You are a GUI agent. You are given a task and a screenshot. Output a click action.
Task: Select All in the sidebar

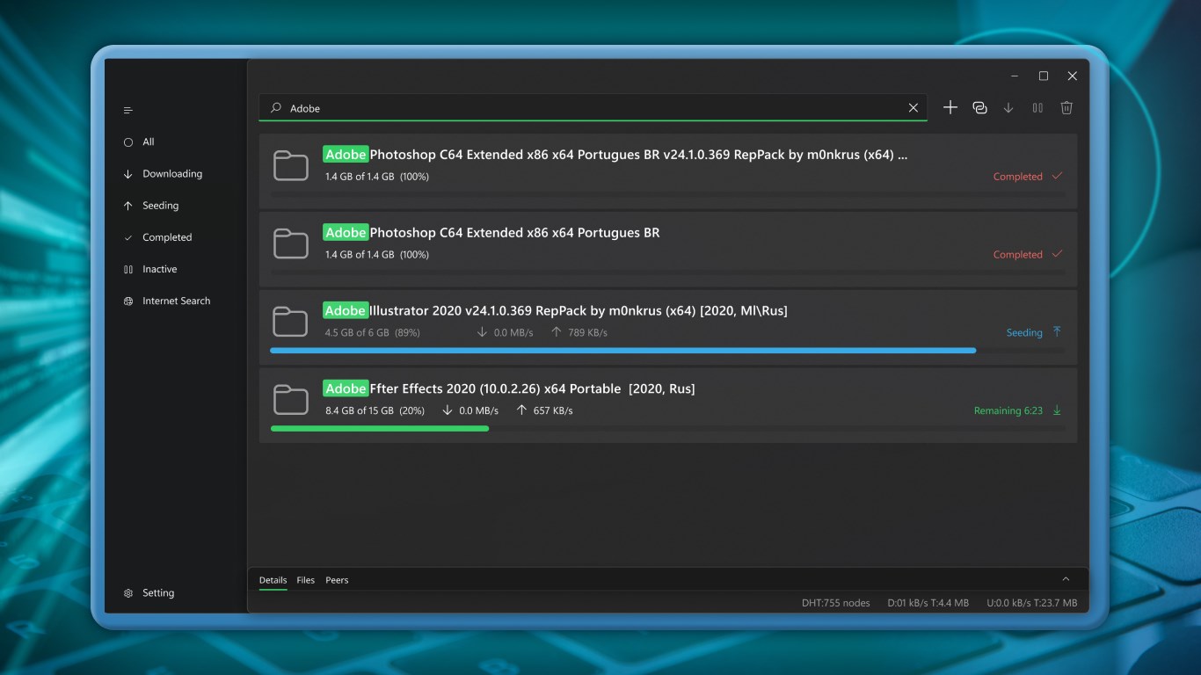pos(149,142)
